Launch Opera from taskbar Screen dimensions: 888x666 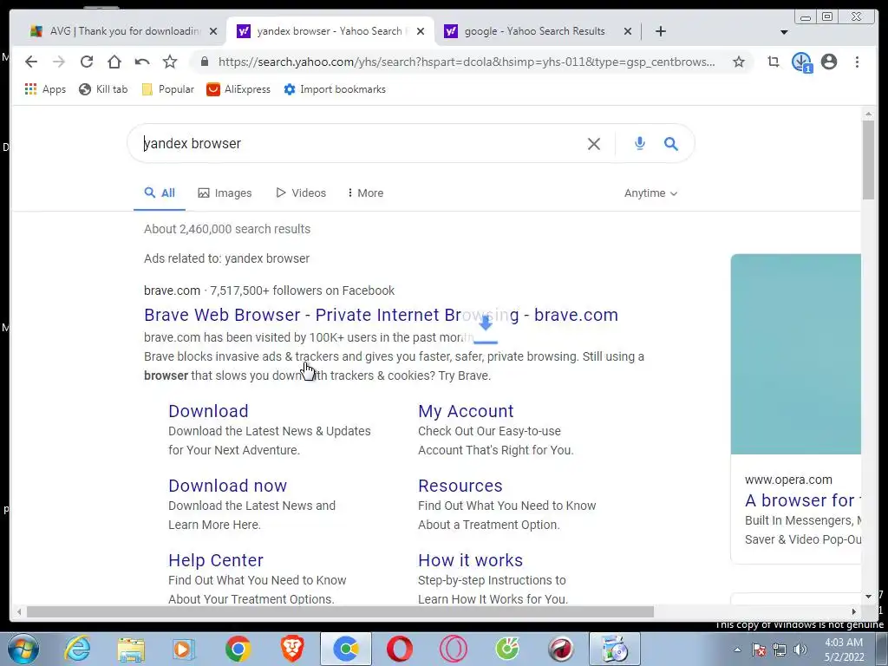[x=399, y=649]
